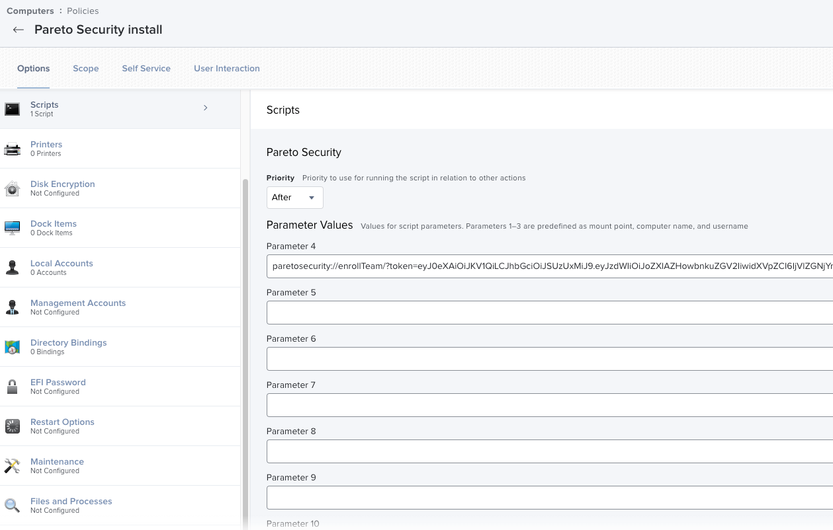Image resolution: width=833 pixels, height=530 pixels.
Task: Go to Computers breadcrumb
Action: pos(30,11)
